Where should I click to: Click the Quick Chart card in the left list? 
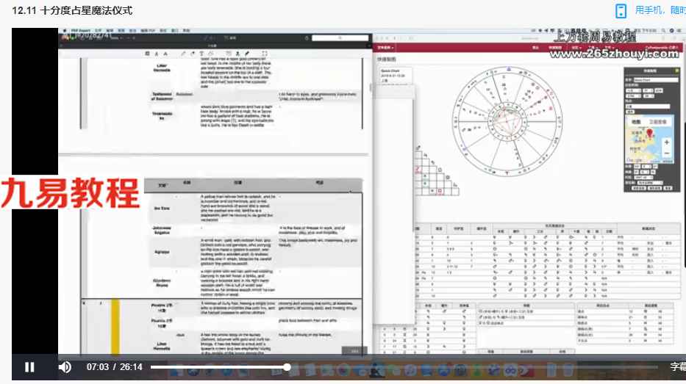click(395, 76)
